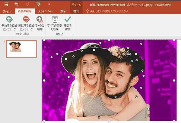Screen dimensions: 181x123
Task: Click the 実行したい作業を入力してください search box
Action: coord(109,11)
